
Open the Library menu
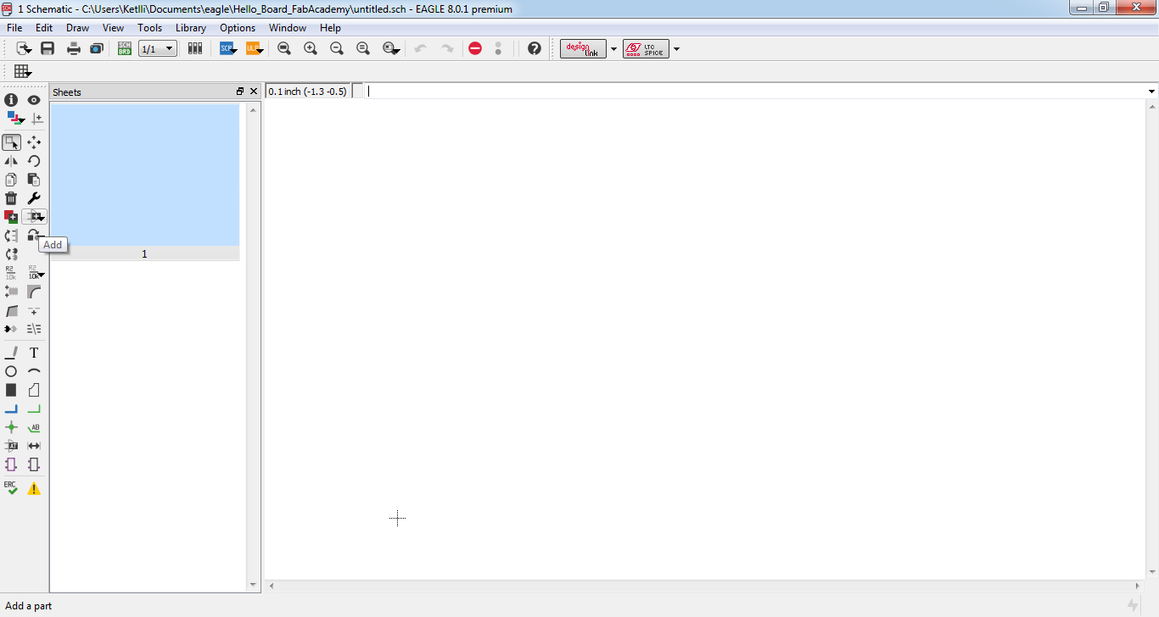coord(191,28)
